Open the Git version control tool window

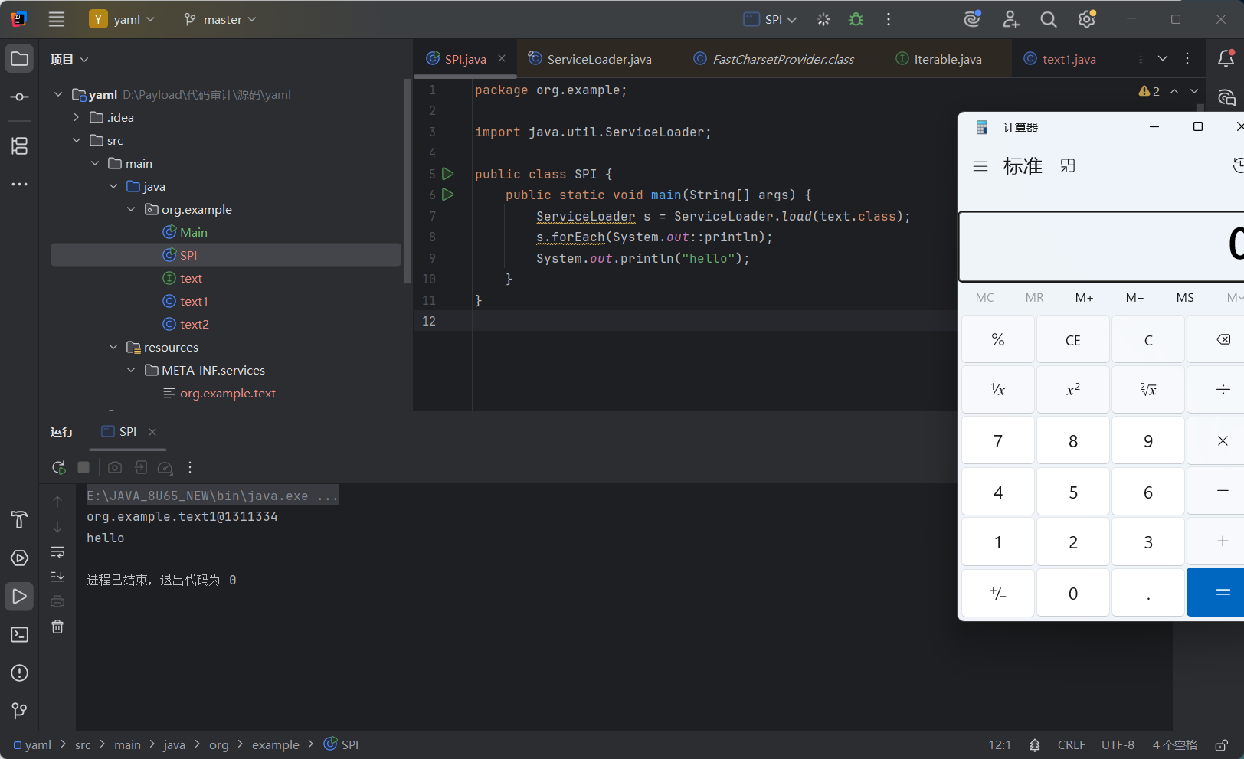(19, 711)
